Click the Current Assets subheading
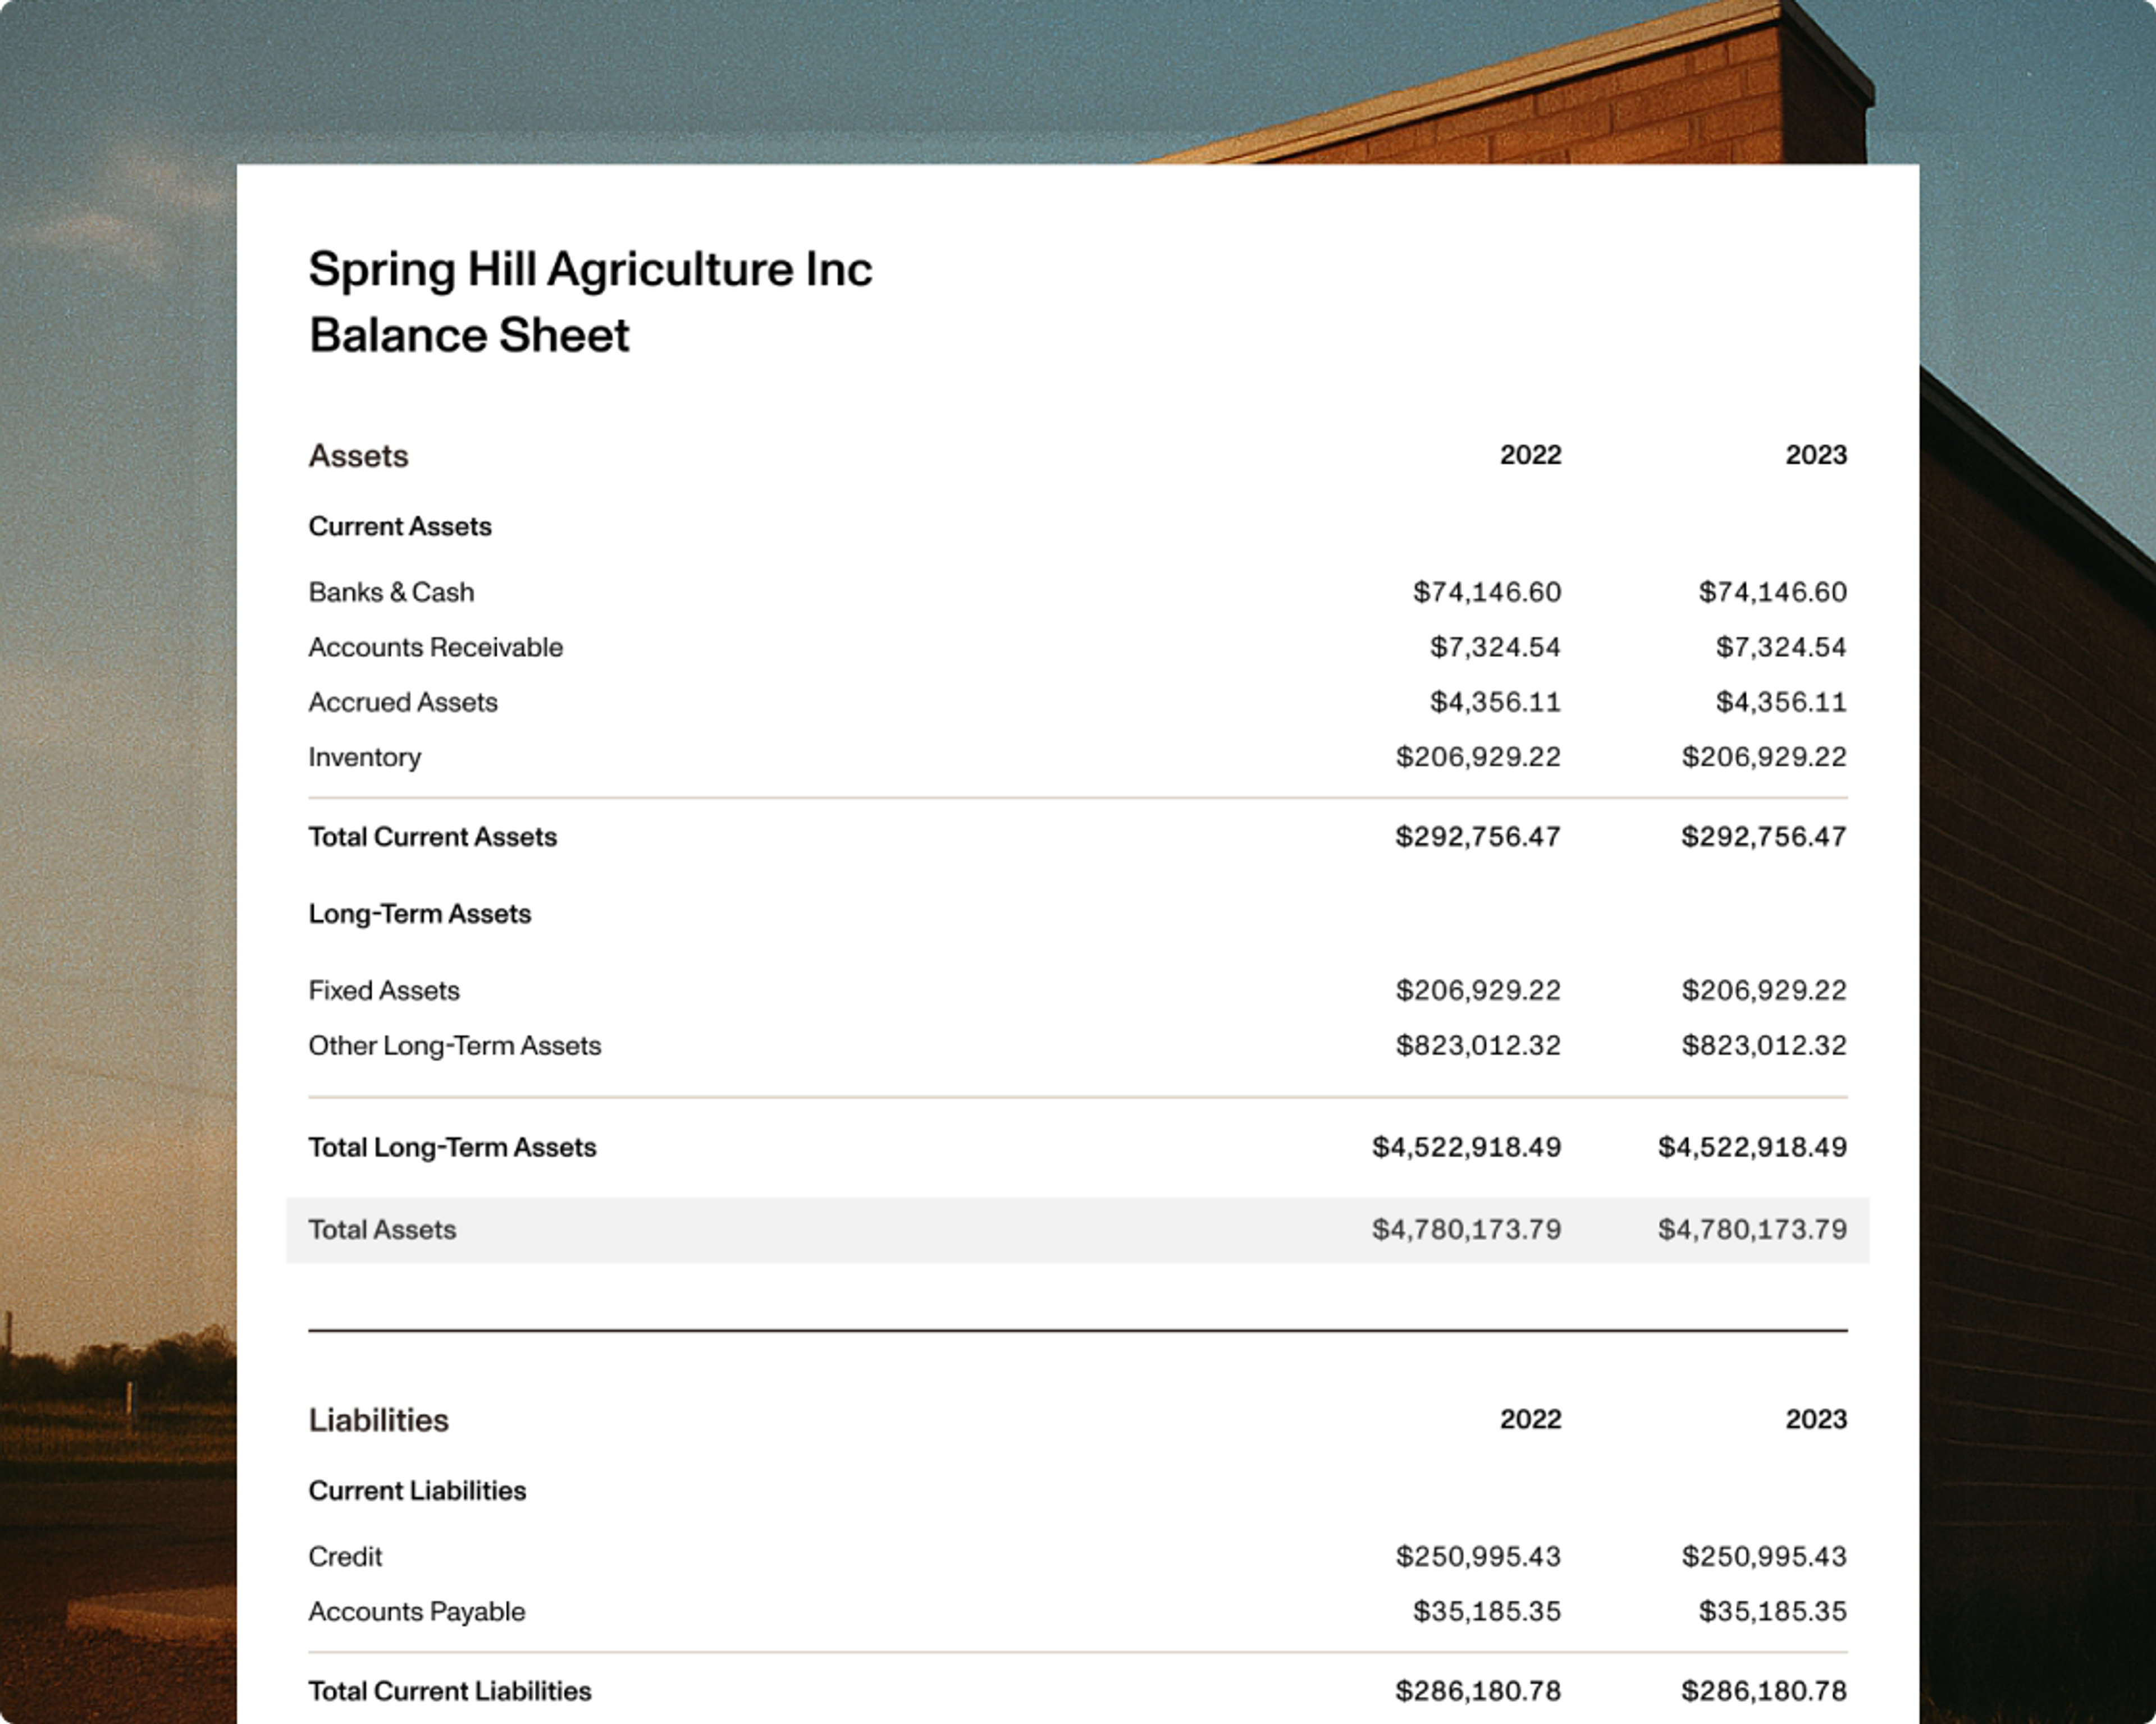 [400, 527]
